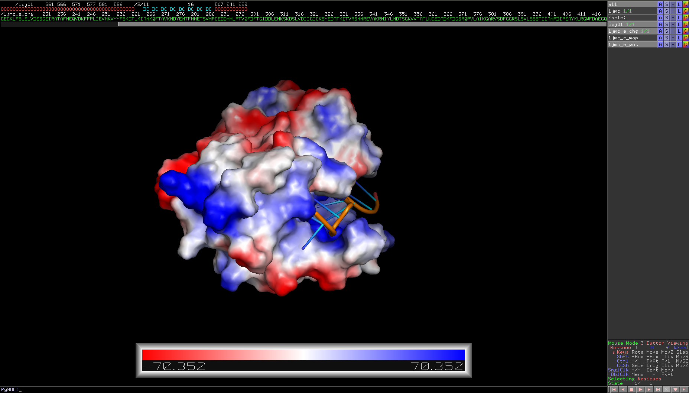The height and width of the screenshot is (393, 689).
Task: Open Show menu for 1jmc object
Action: point(667,11)
